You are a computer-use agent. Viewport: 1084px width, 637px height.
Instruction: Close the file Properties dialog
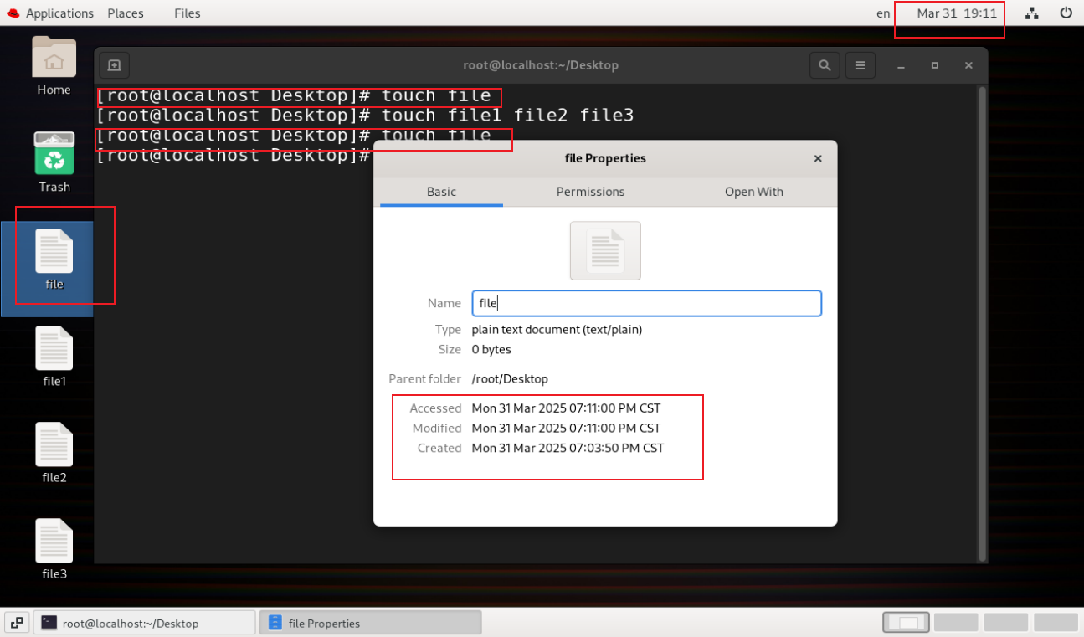[818, 158]
